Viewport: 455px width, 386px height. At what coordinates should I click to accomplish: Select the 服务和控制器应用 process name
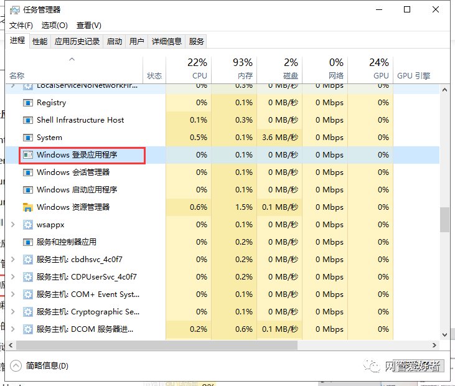click(67, 242)
